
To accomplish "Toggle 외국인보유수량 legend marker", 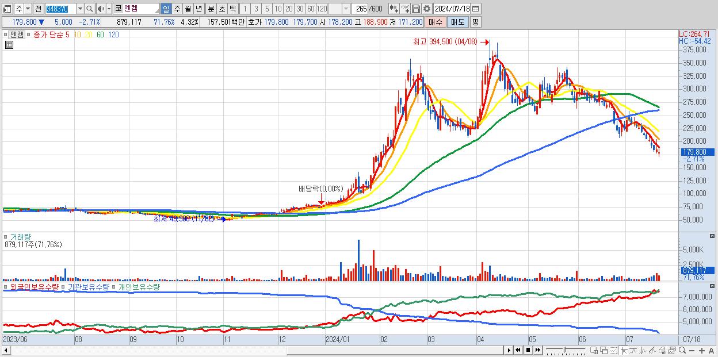I will point(5,286).
